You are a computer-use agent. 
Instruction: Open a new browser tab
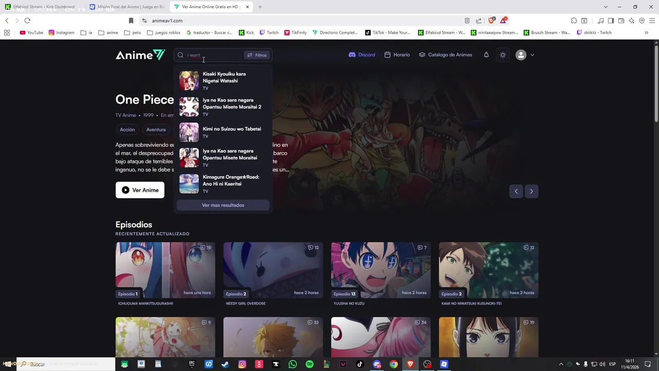[x=260, y=7]
